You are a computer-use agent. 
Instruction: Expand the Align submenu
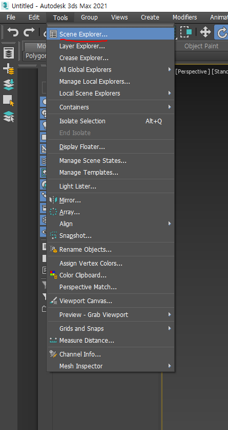(111, 224)
